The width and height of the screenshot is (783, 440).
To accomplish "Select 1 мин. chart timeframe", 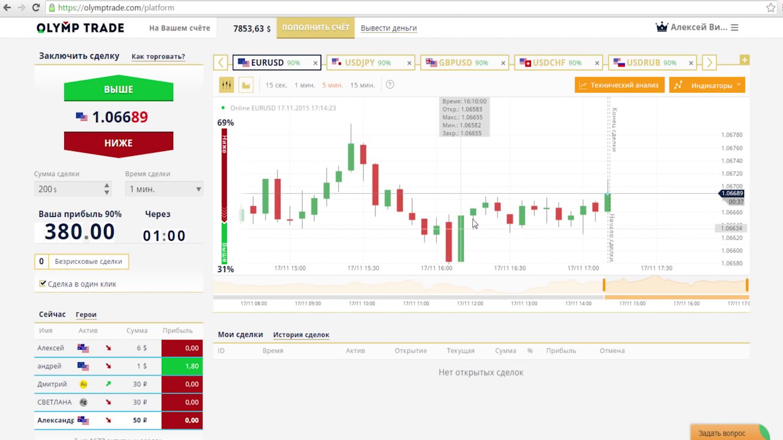I will tap(304, 85).
